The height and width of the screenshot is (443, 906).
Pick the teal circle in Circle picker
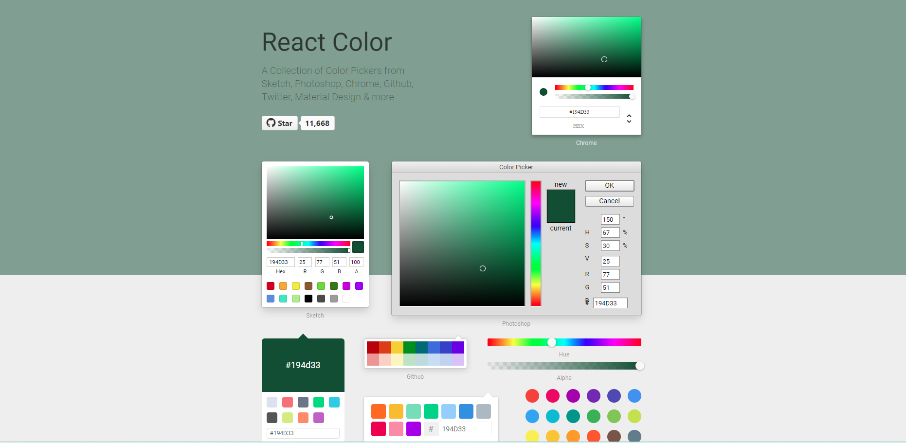(x=573, y=416)
